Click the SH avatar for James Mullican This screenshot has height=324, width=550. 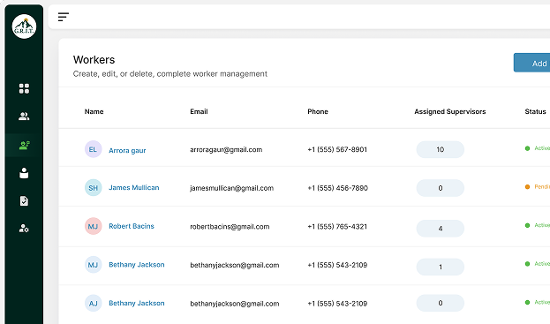tap(93, 188)
